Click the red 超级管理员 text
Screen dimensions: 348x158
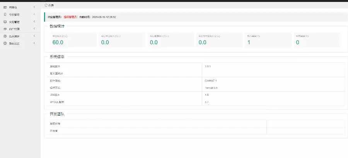71,17
